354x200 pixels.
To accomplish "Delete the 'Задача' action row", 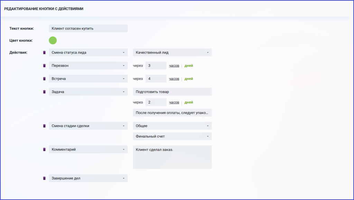I will point(44,92).
